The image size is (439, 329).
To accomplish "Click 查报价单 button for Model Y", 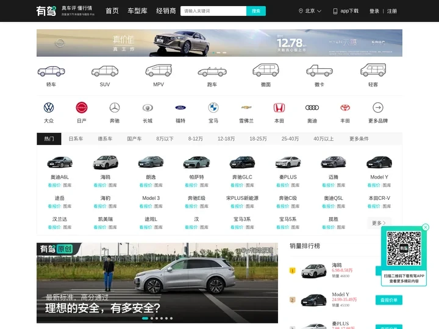I will 388,300.
